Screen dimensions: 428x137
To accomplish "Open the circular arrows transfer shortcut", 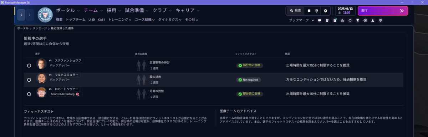I will [x=350, y=20].
